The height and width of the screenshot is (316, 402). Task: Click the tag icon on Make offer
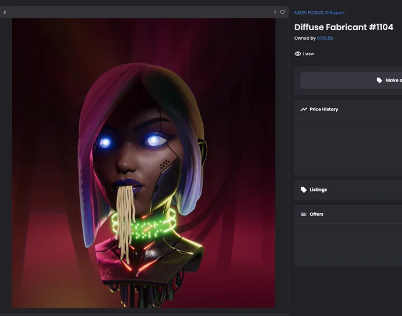(379, 80)
